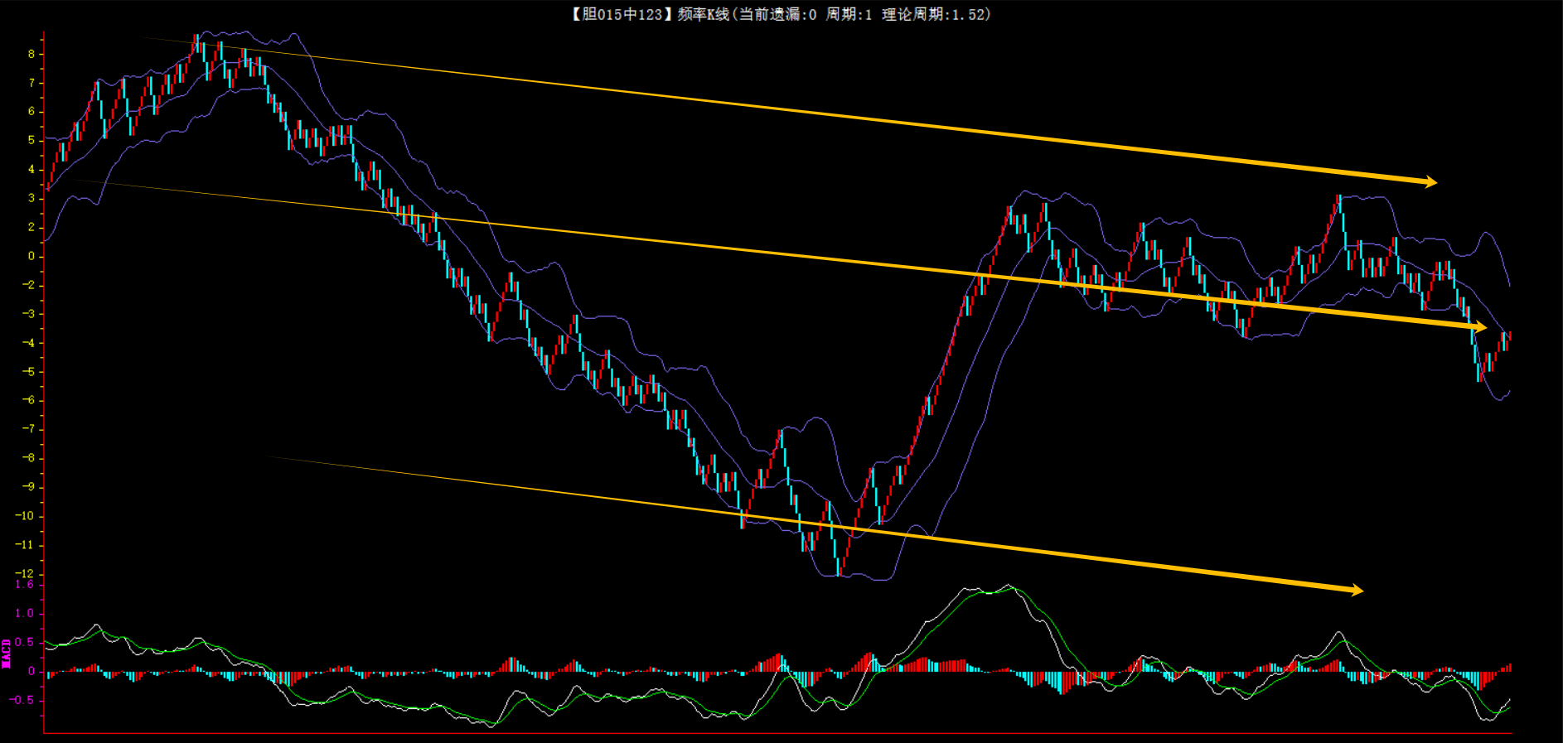Click the -12 axis label
This screenshot has width=1563, height=743.
click(x=26, y=573)
